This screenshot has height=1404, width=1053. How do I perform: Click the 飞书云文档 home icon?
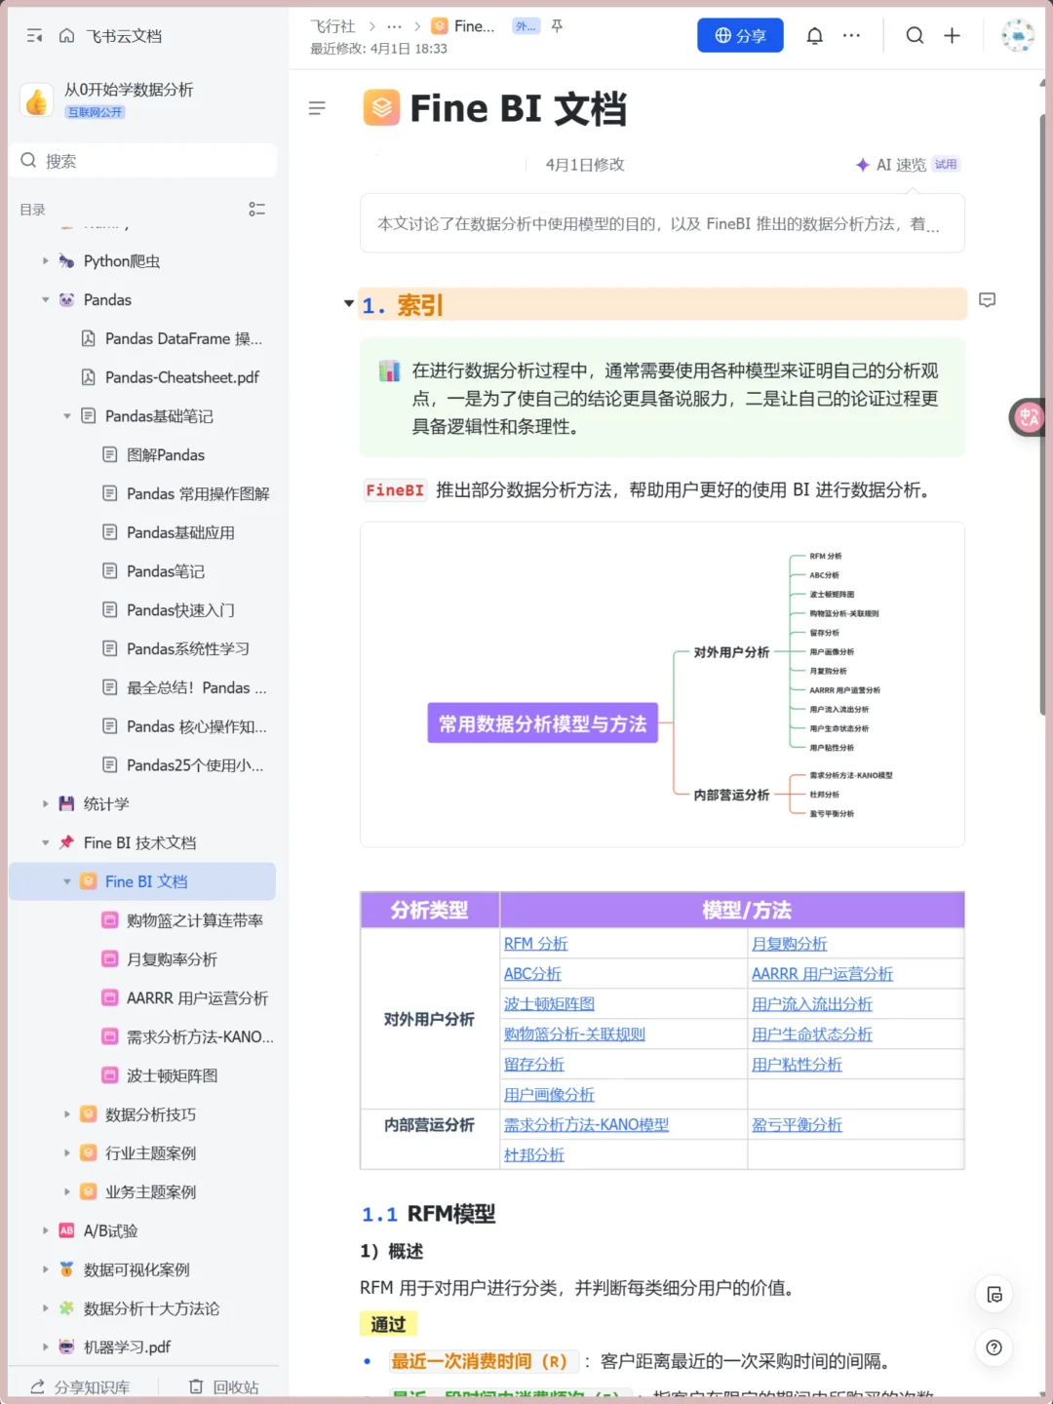coord(65,36)
